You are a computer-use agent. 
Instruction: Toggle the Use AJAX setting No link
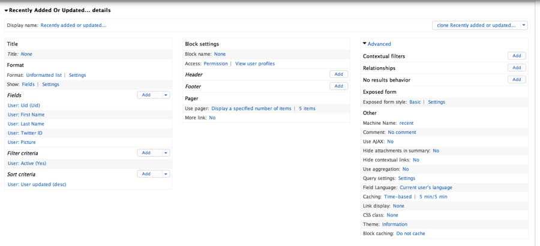390,142
